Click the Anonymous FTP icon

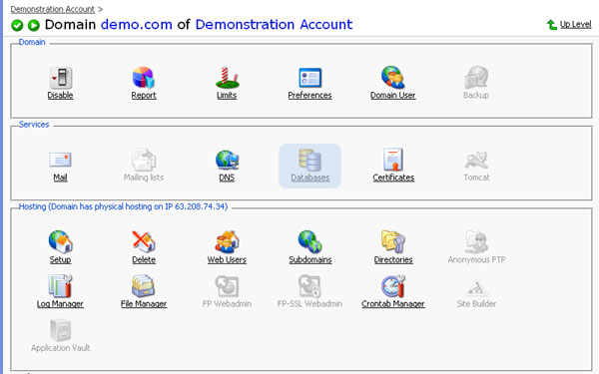[476, 241]
